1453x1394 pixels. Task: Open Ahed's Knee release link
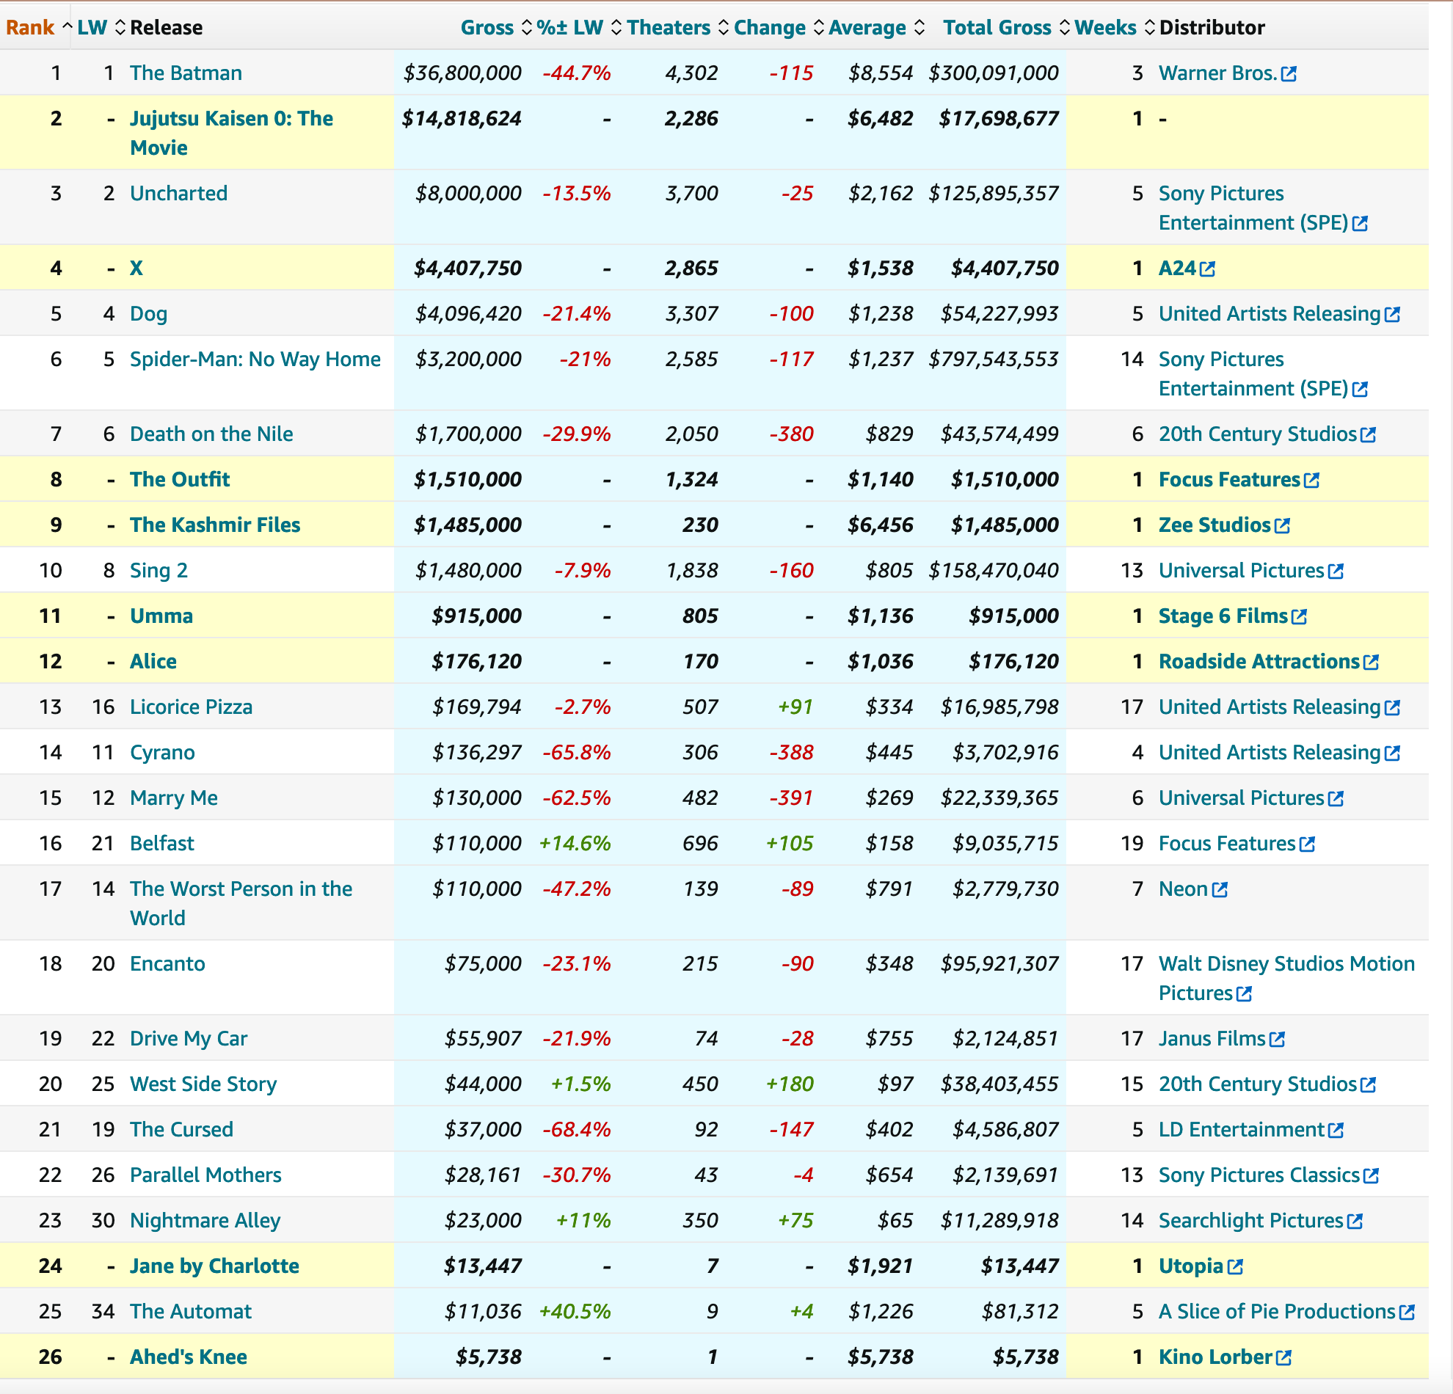(189, 1357)
